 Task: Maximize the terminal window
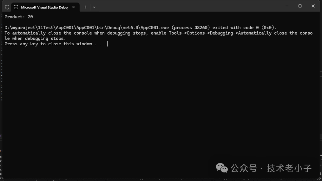300,6
